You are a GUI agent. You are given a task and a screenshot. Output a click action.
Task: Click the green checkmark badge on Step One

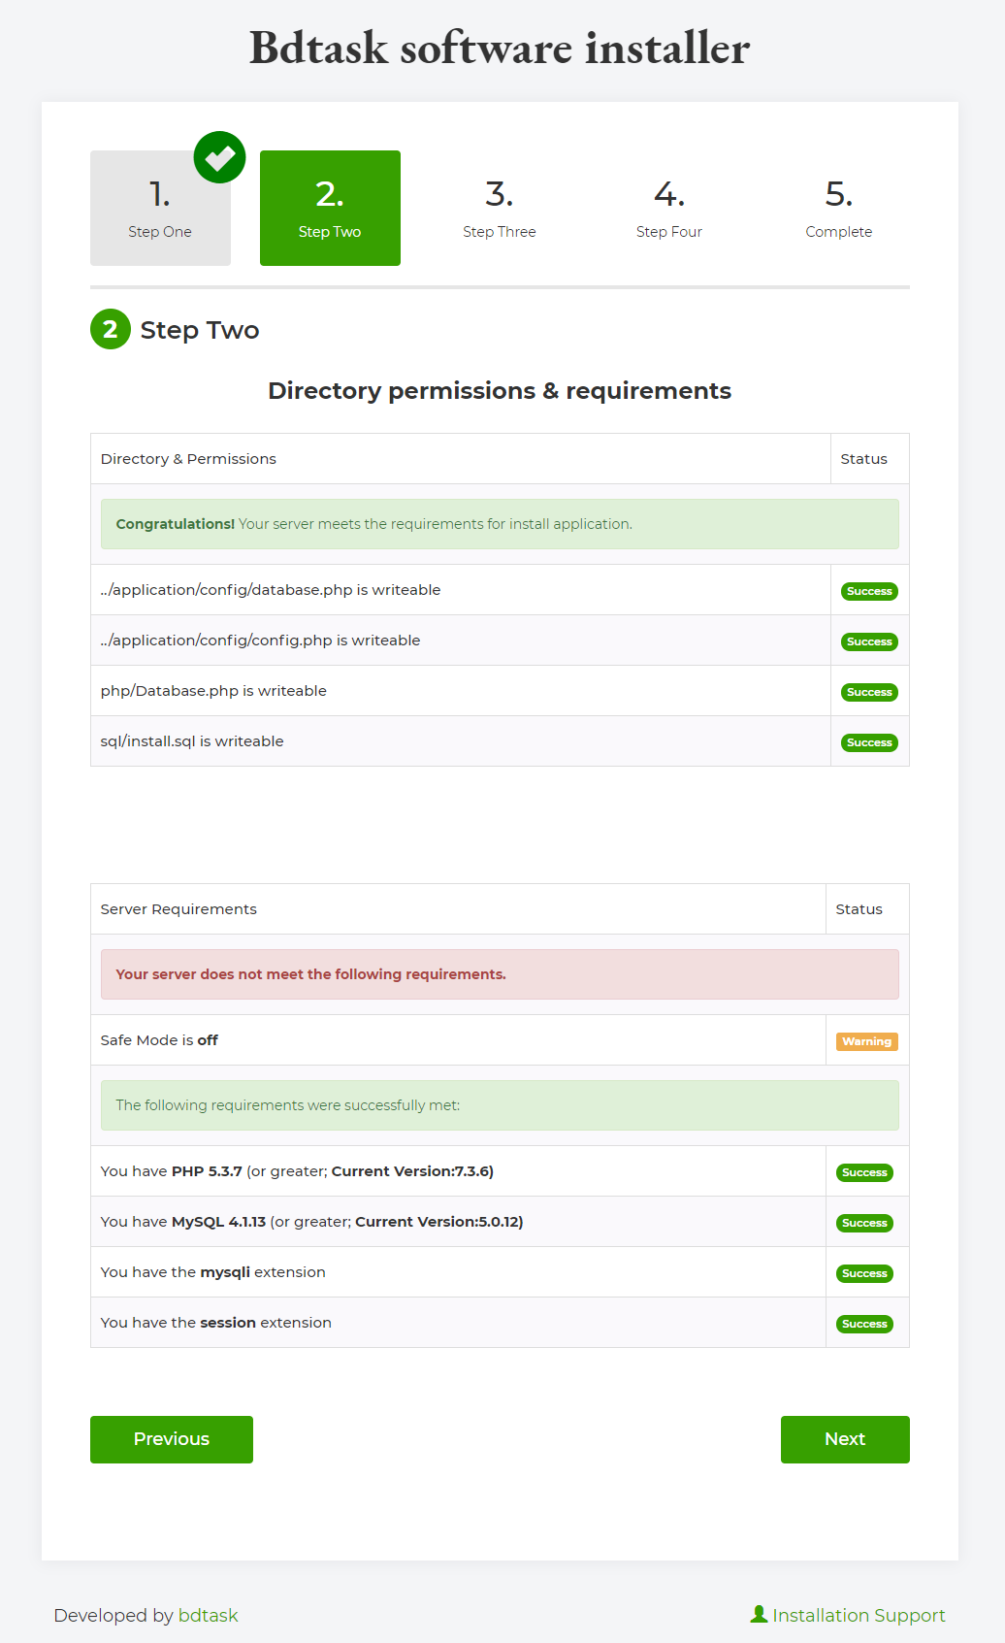[x=219, y=157]
